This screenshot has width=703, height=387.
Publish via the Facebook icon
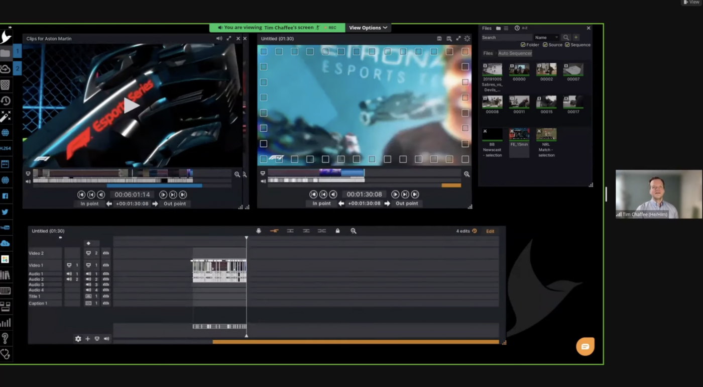[5, 196]
